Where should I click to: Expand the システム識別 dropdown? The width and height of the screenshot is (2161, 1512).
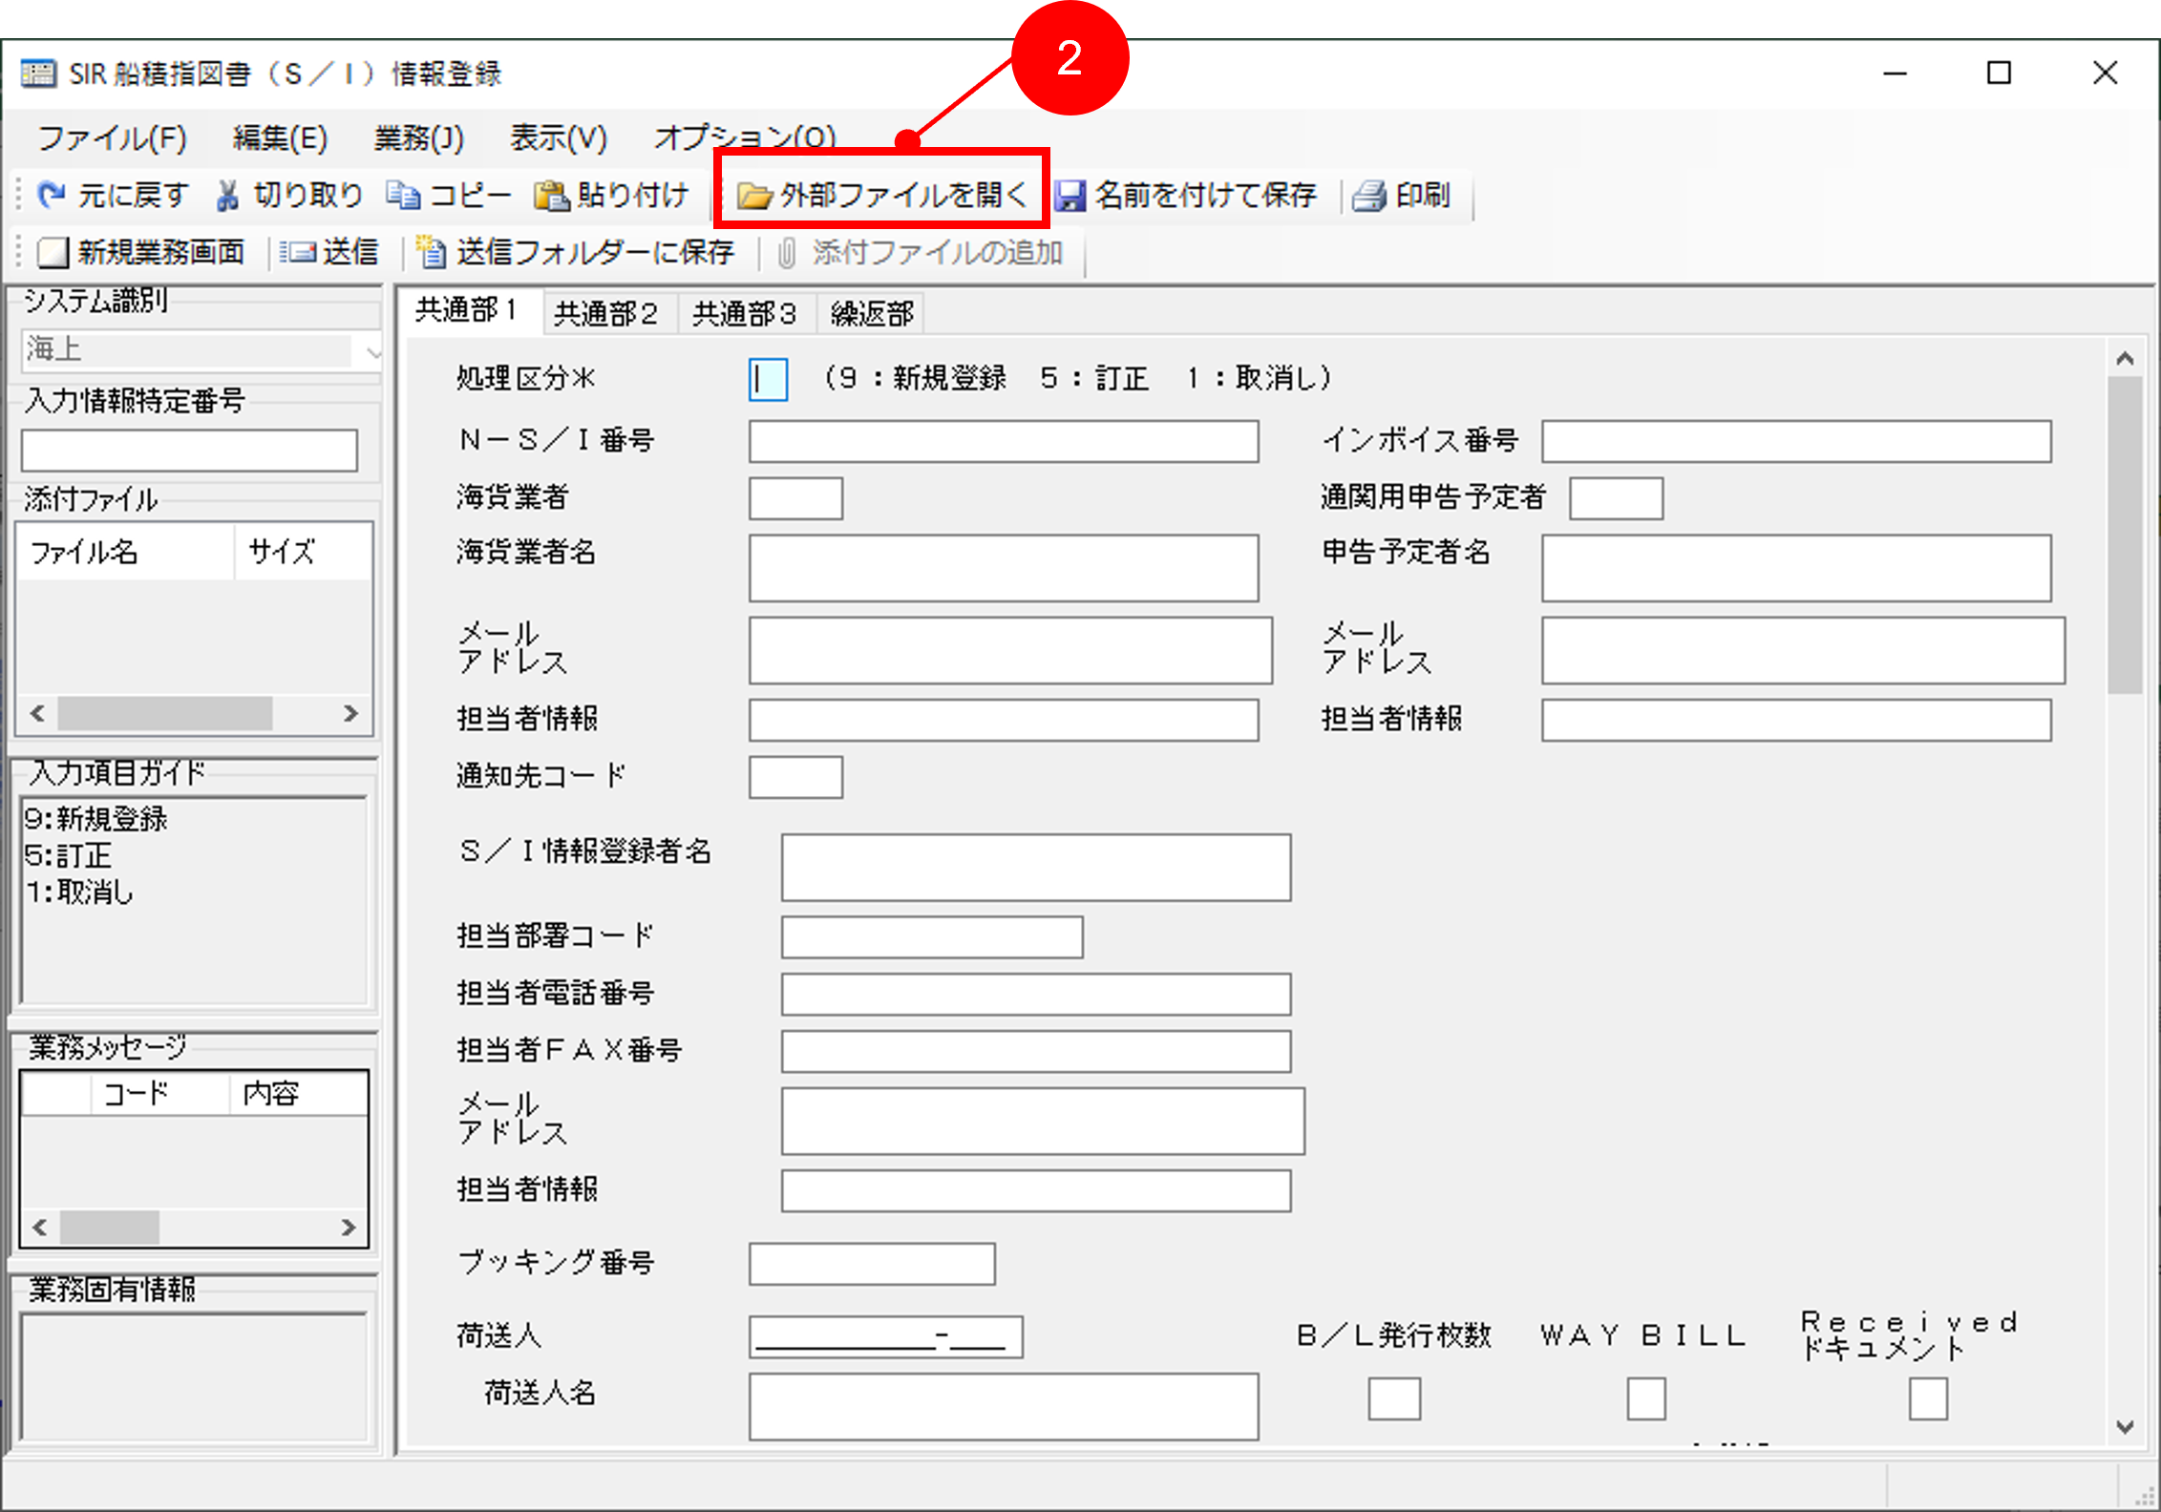pyautogui.click(x=371, y=351)
